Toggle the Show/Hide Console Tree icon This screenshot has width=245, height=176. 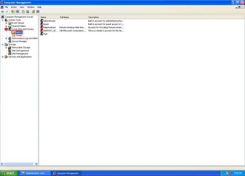pos(17,12)
